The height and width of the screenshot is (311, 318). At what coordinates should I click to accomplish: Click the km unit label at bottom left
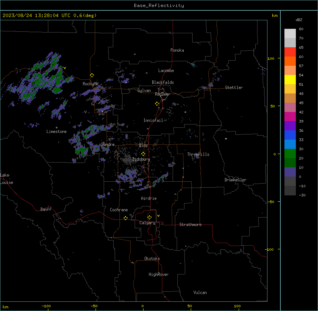pos(6,307)
